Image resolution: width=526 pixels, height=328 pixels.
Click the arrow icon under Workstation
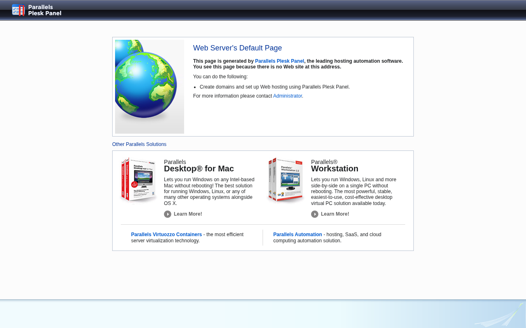[x=315, y=214]
